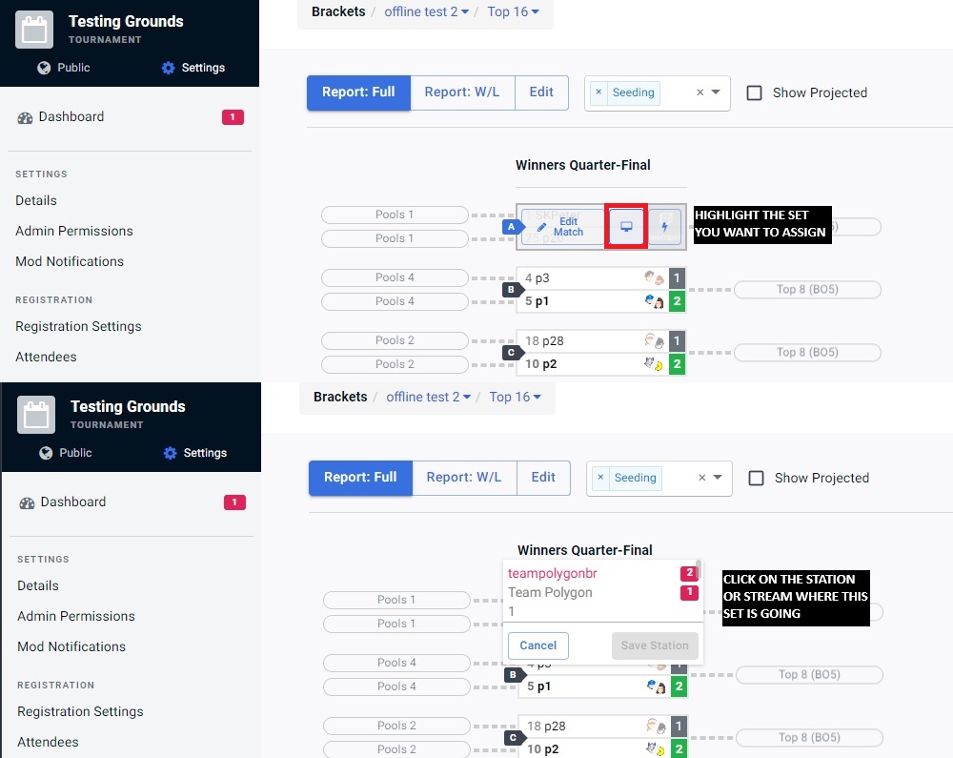Viewport: 953px width, 758px height.
Task: Click Cancel in the station popup
Action: click(x=537, y=645)
